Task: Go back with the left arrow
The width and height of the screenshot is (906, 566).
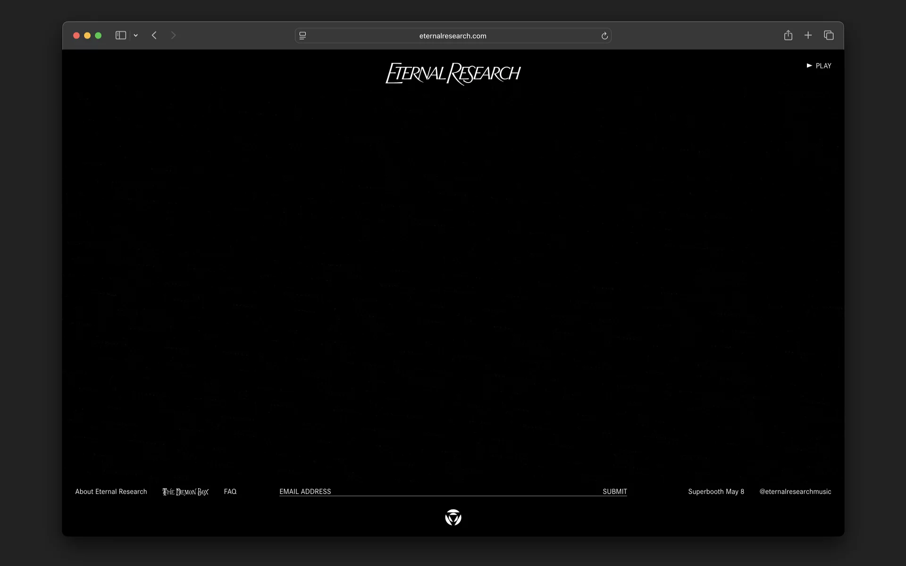Action: click(x=154, y=35)
